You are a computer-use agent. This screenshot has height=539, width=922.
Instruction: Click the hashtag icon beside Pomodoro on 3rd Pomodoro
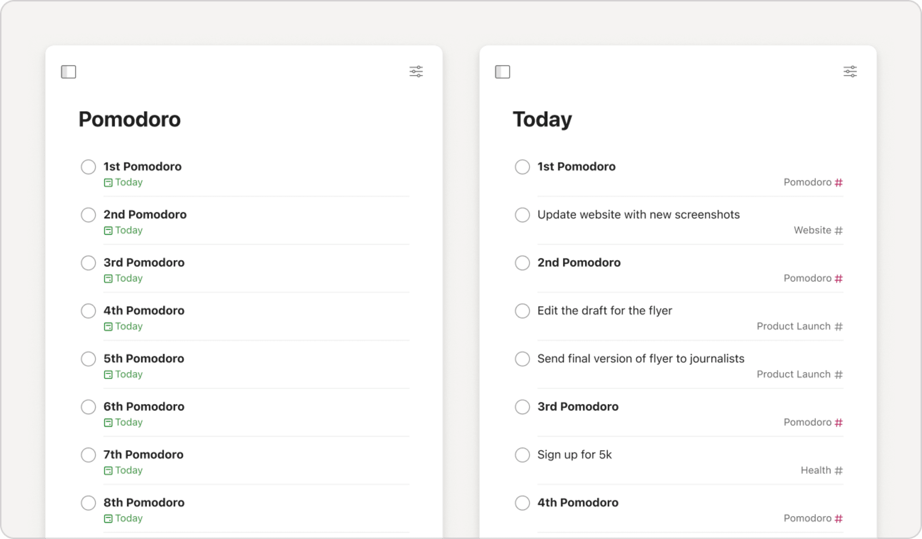(840, 422)
